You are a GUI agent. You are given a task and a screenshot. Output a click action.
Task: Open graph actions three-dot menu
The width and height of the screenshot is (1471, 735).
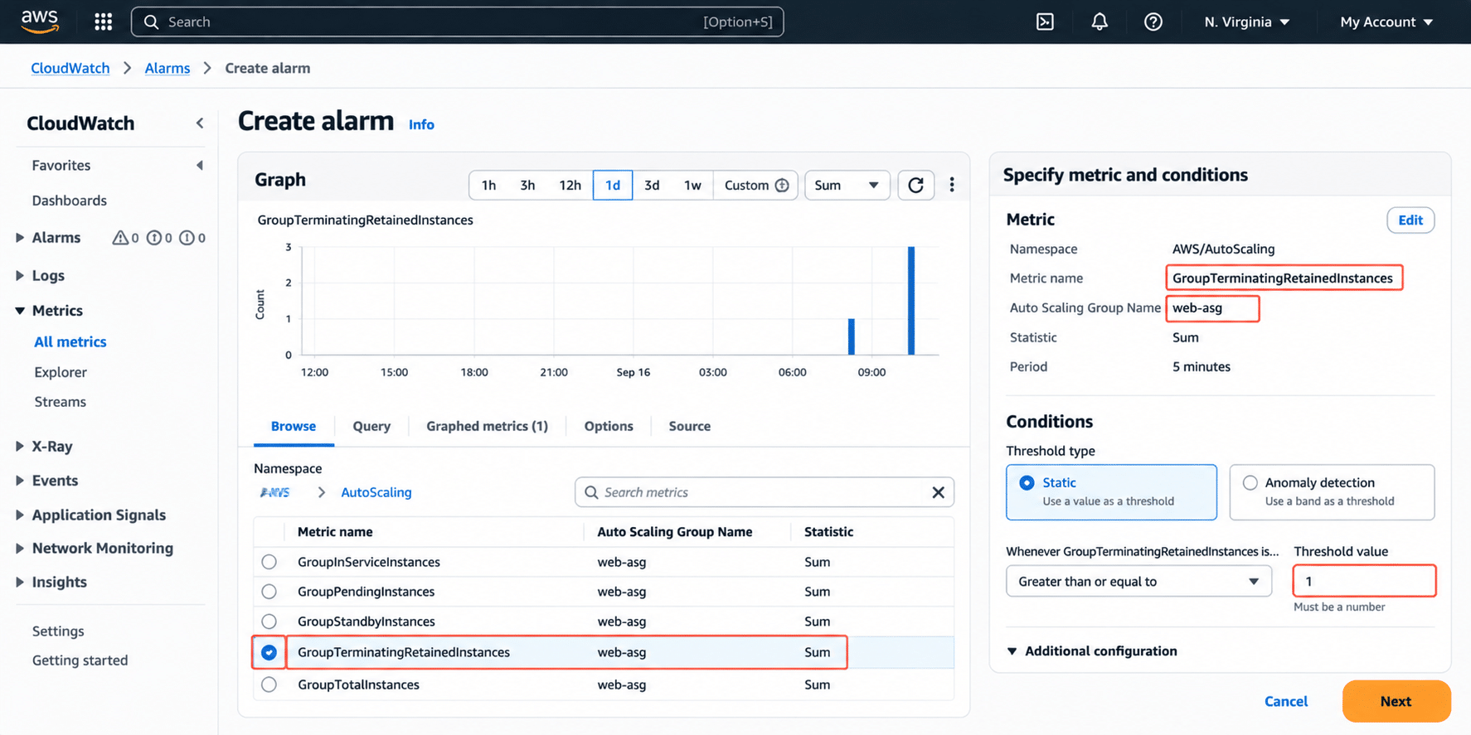952,185
